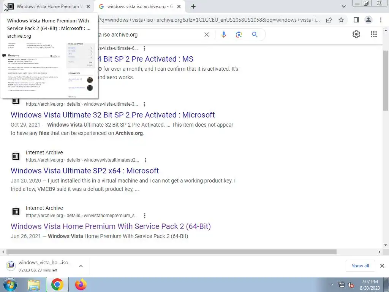Viewport: 389px width, 292px height.
Task: Open more options for windowsvistaultimatesp2 result
Action: point(145,160)
